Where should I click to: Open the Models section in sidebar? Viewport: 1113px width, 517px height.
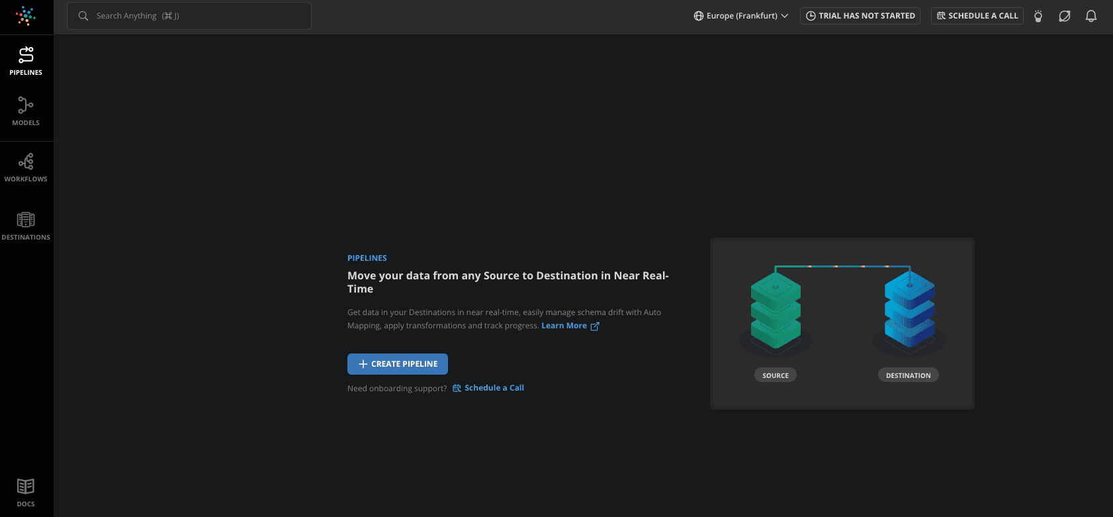(x=26, y=111)
